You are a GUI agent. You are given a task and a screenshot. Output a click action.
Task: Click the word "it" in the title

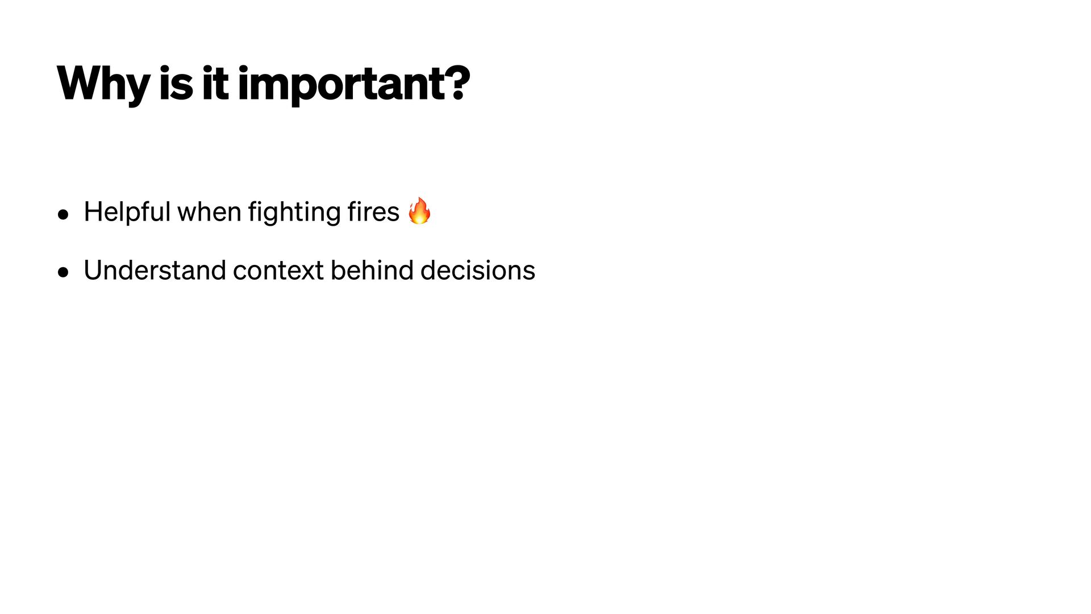pos(215,83)
